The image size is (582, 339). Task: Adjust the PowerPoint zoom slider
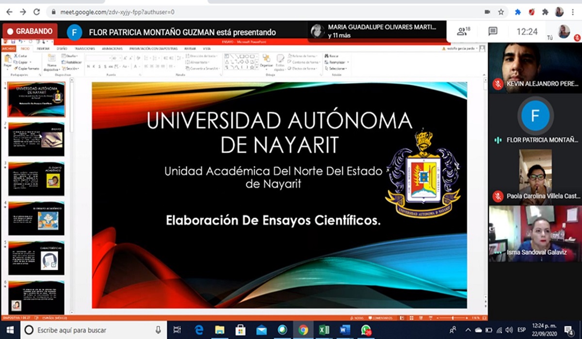point(452,318)
